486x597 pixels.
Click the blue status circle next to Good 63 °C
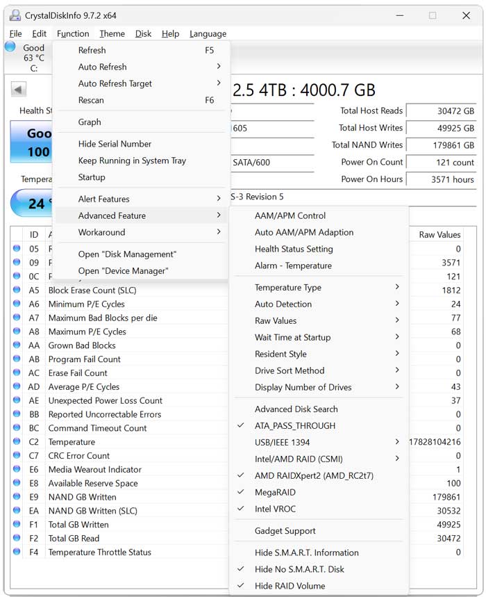coord(8,47)
